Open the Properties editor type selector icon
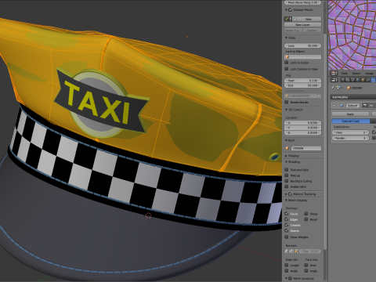376x282 pixels. 334,80
